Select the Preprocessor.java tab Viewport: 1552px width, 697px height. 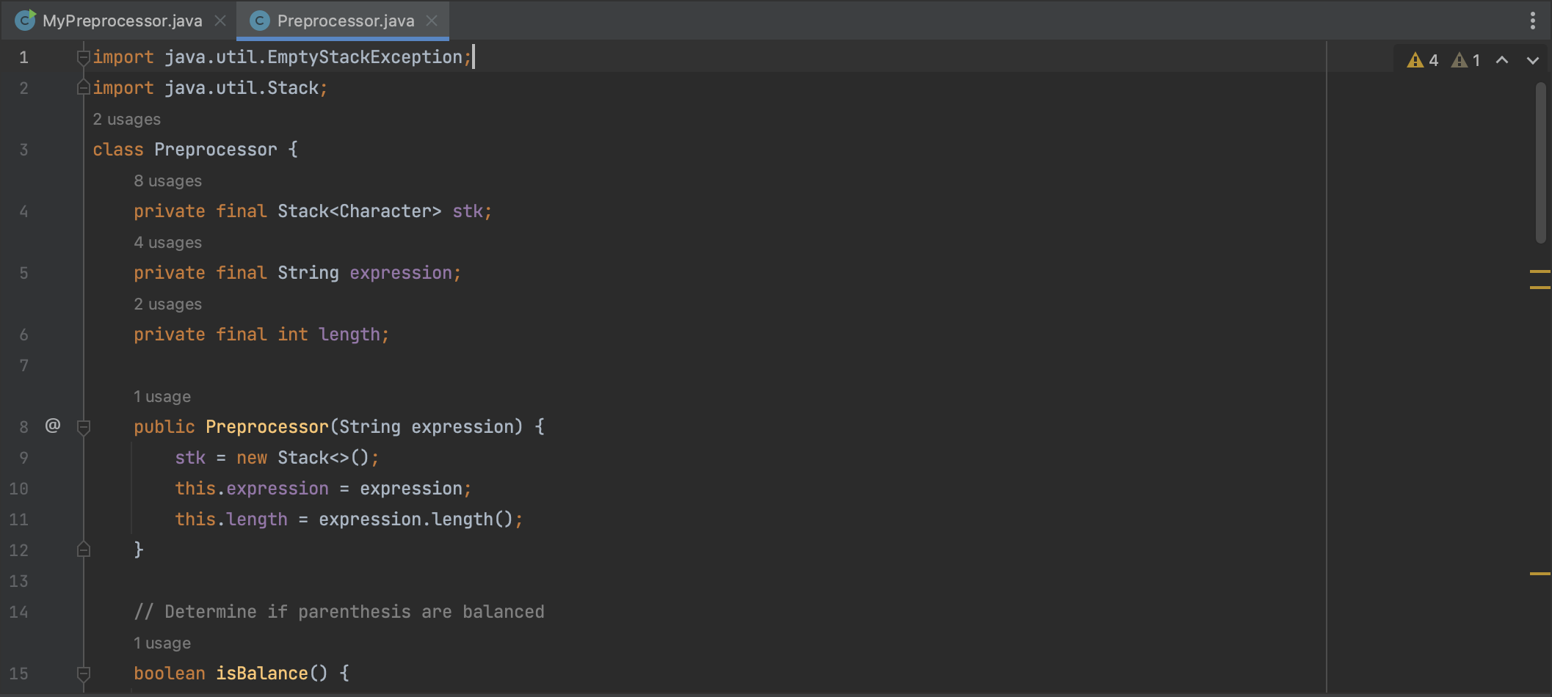click(x=345, y=21)
